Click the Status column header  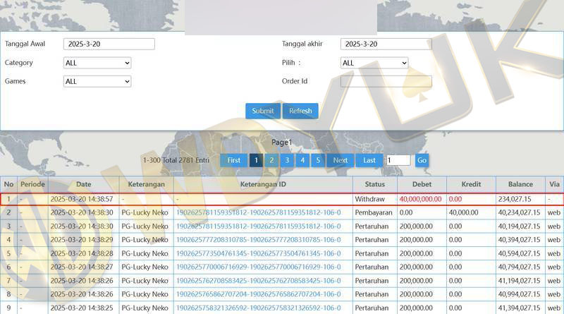click(x=375, y=184)
